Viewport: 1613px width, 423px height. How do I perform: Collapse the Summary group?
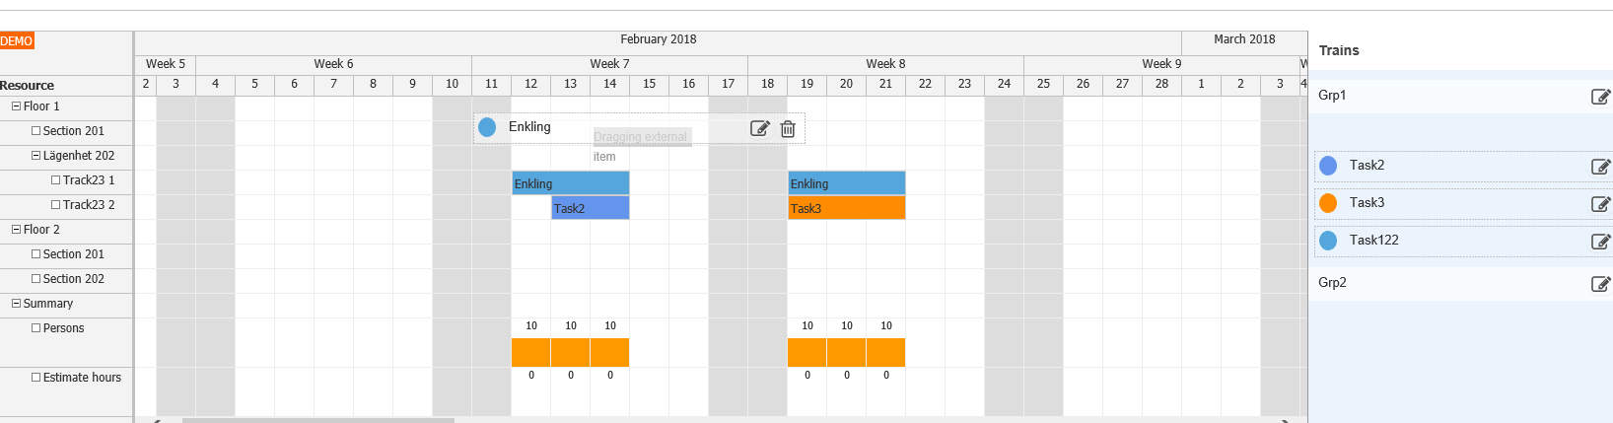pyautogui.click(x=16, y=303)
